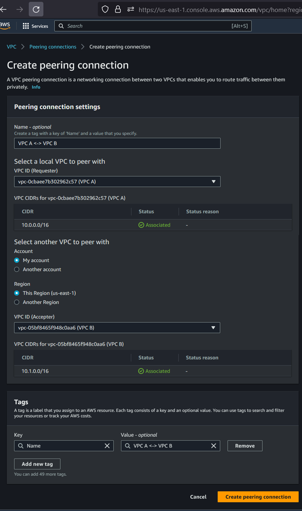This screenshot has width=302, height=511.
Task: Click the shield tracking protection icon
Action: pyautogui.click(x=105, y=9)
